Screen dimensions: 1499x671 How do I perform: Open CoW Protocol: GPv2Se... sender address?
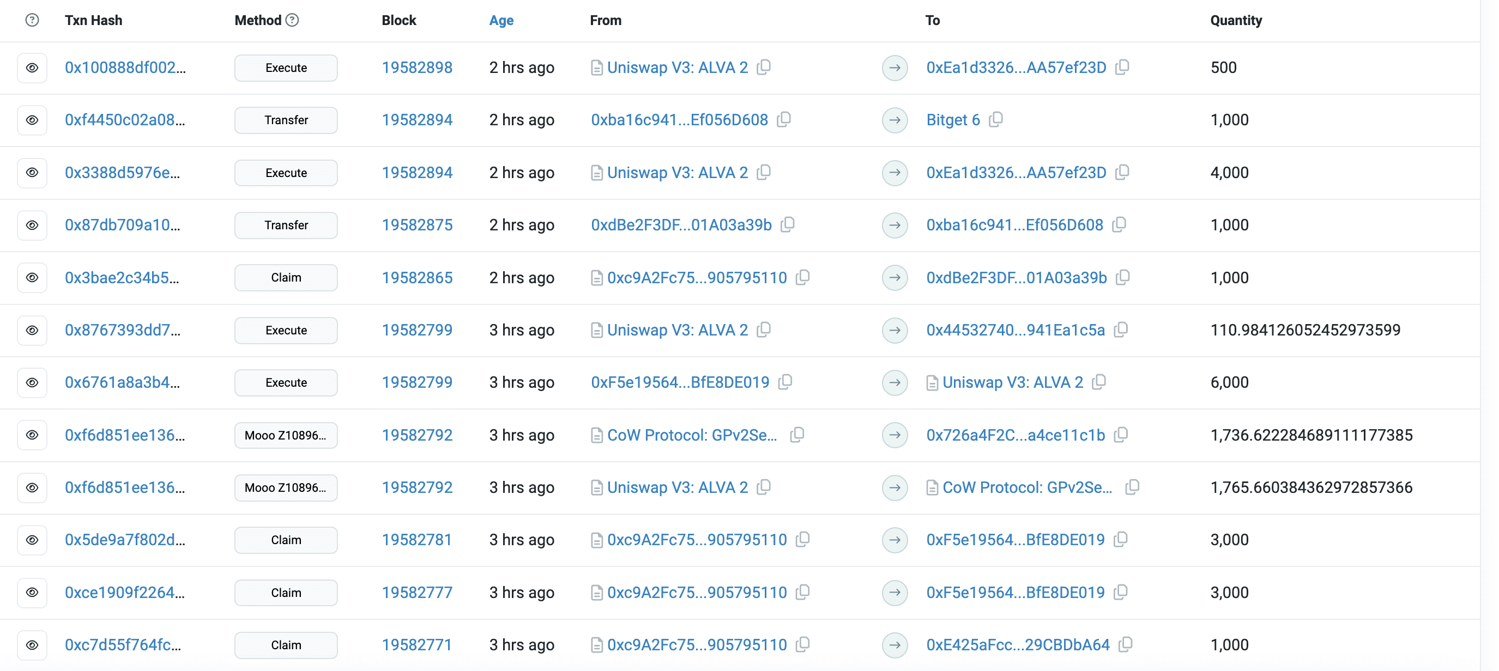[691, 435]
